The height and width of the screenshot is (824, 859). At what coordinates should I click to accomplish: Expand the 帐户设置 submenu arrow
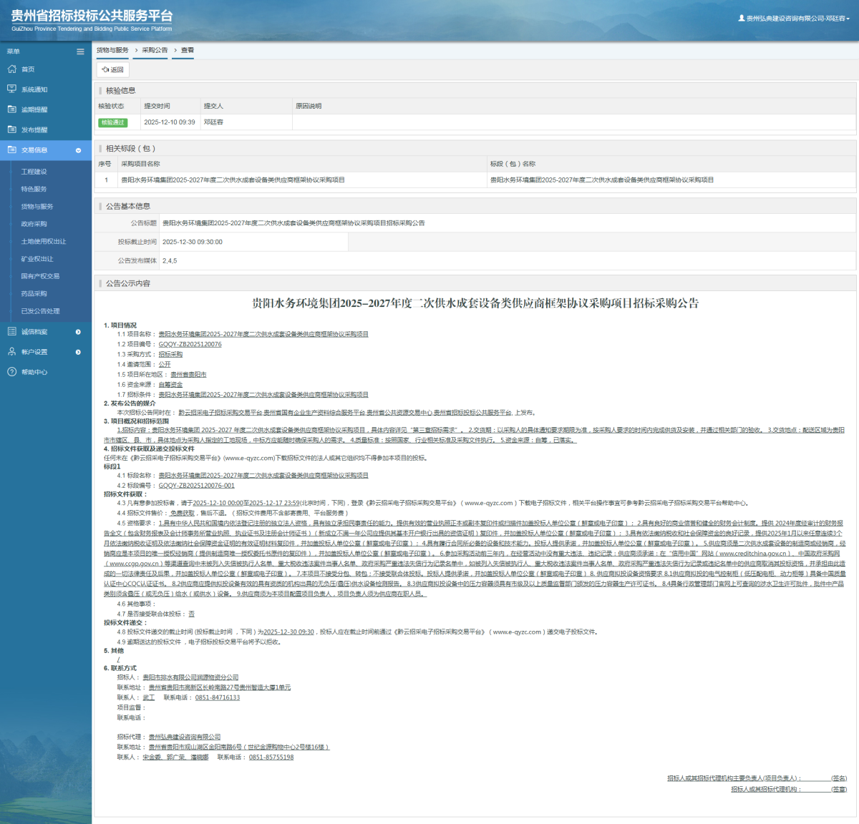point(78,352)
